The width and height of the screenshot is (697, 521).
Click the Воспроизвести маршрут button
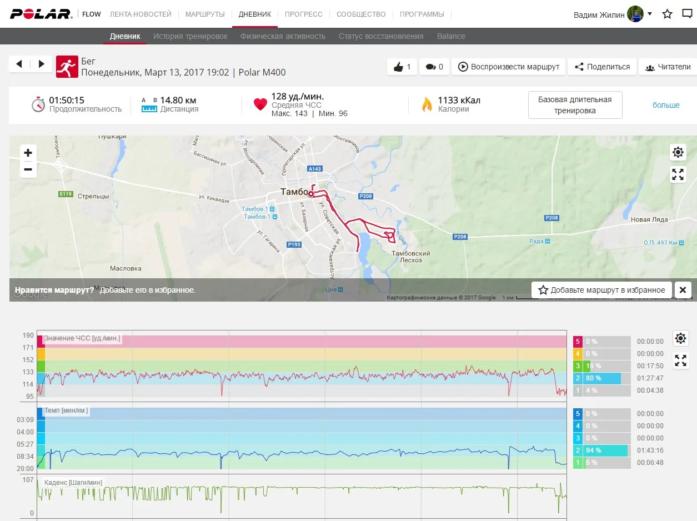pos(508,67)
